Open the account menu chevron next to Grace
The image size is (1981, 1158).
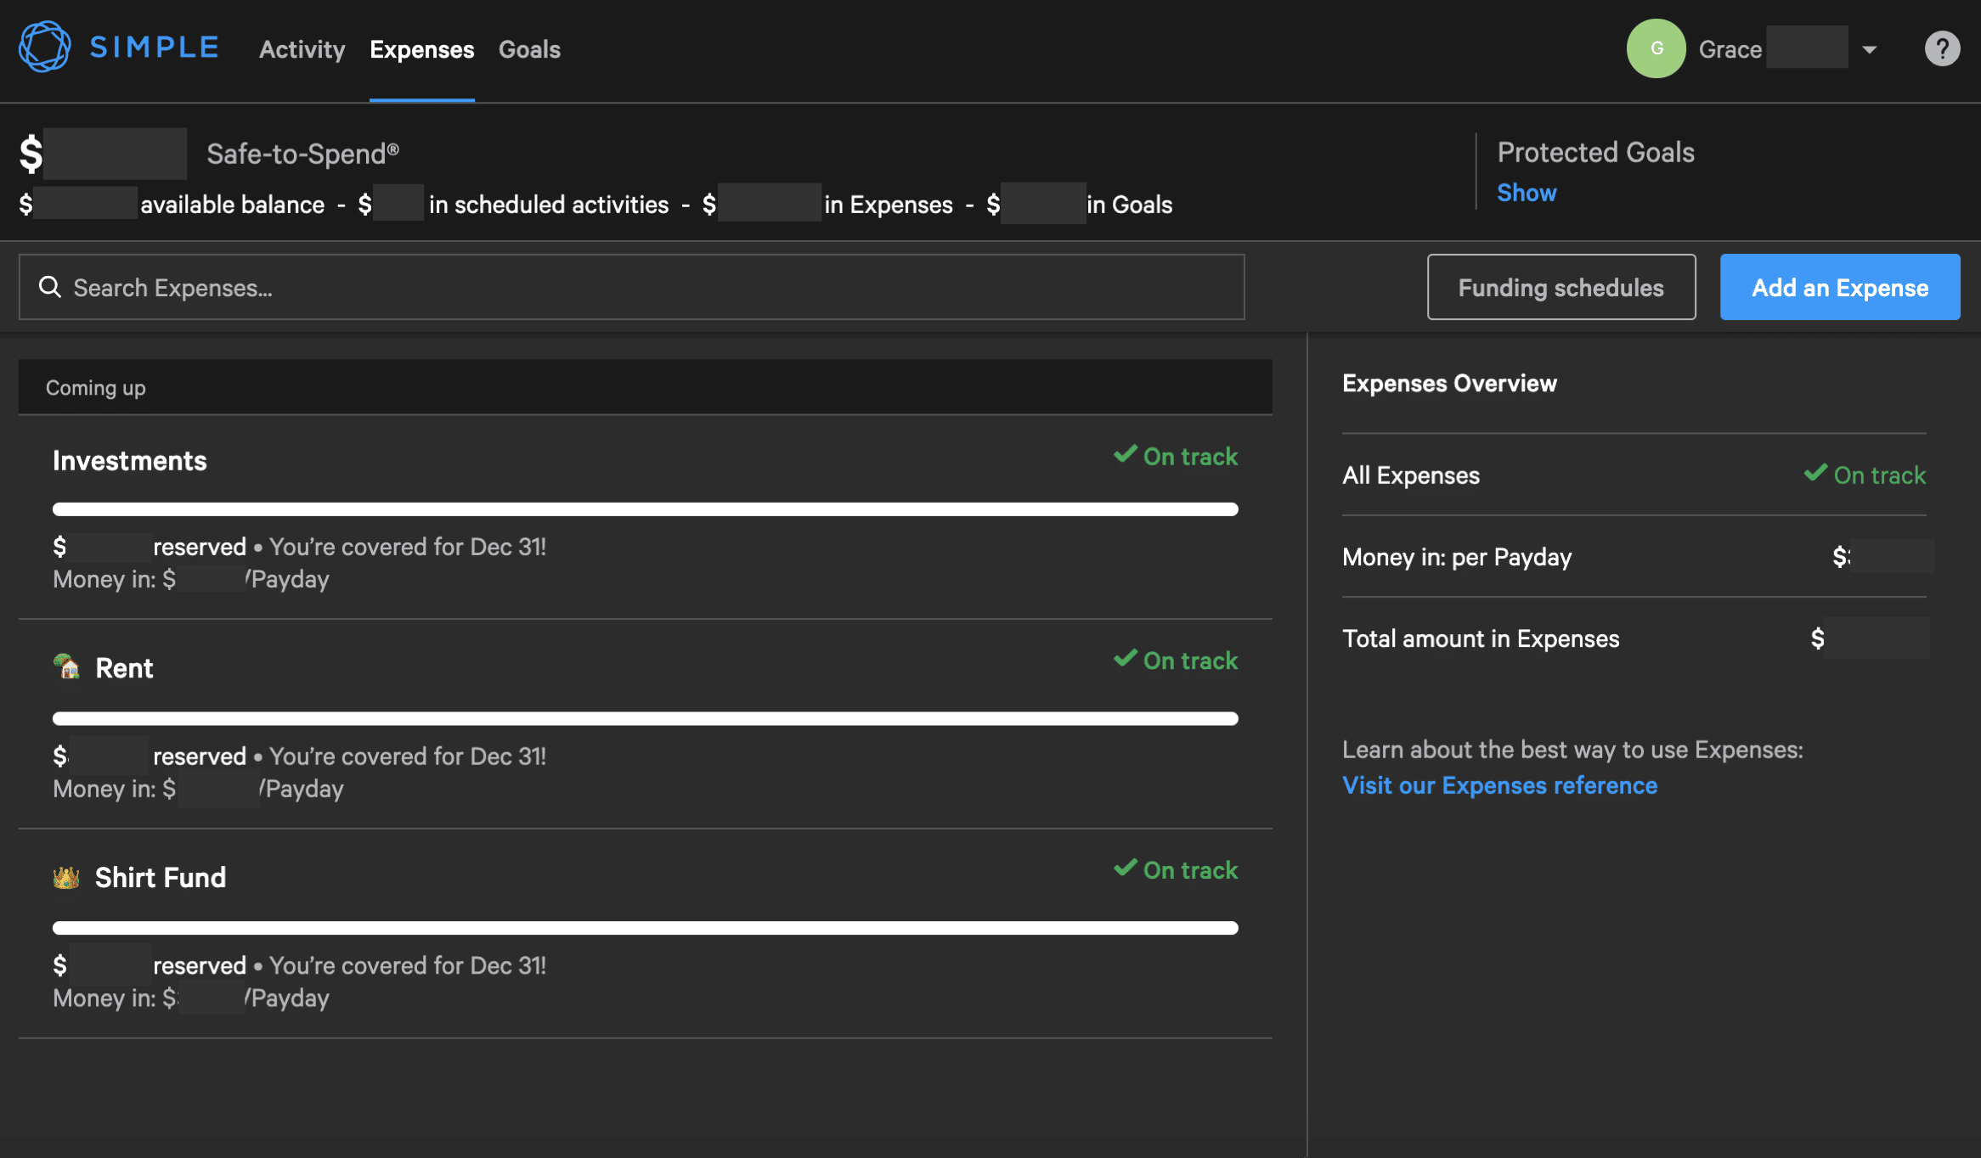coord(1868,48)
